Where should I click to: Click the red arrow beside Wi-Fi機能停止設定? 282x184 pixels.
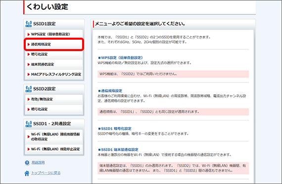click(28, 149)
